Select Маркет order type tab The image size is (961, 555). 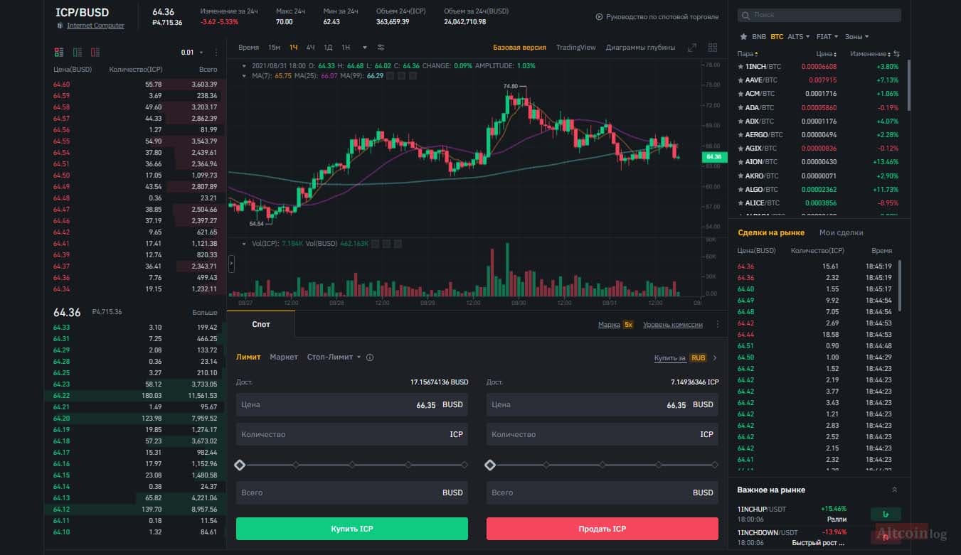284,357
